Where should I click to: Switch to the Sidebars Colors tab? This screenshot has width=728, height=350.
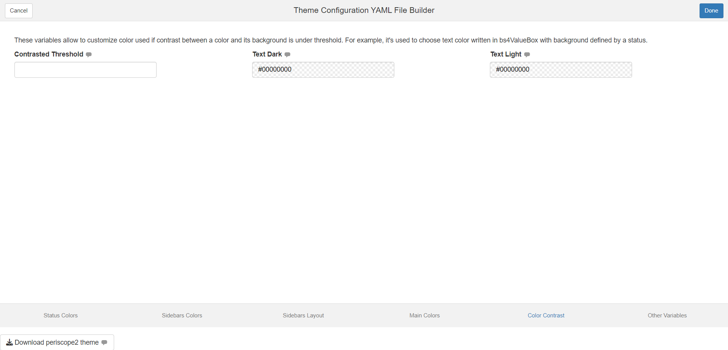[x=182, y=315]
